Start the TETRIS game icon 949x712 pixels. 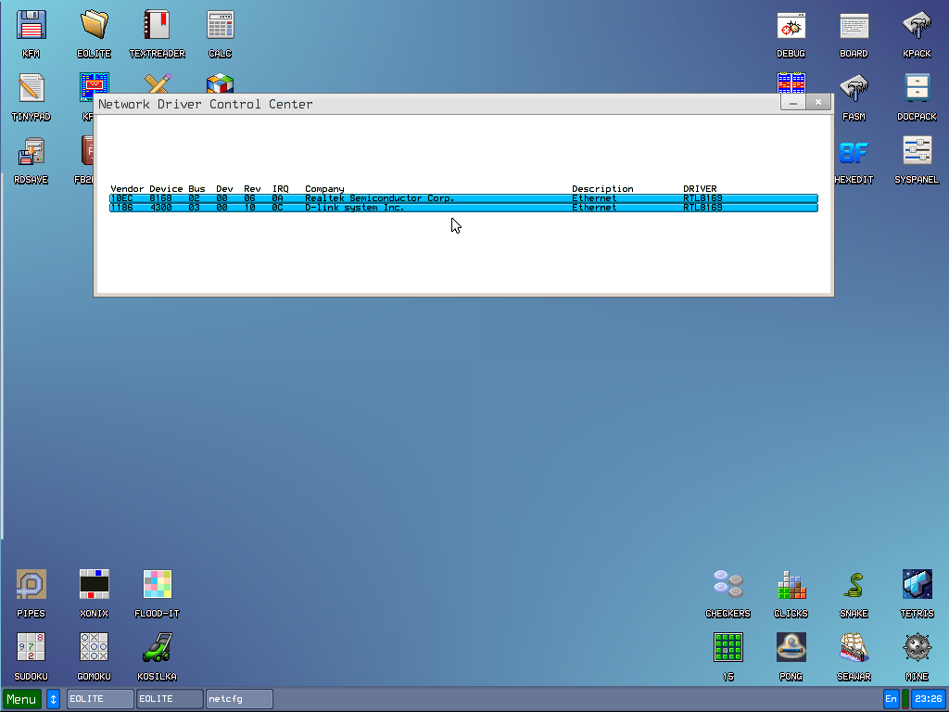pyautogui.click(x=917, y=586)
